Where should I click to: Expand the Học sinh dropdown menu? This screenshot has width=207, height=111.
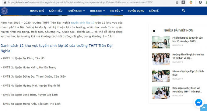coord(97,11)
